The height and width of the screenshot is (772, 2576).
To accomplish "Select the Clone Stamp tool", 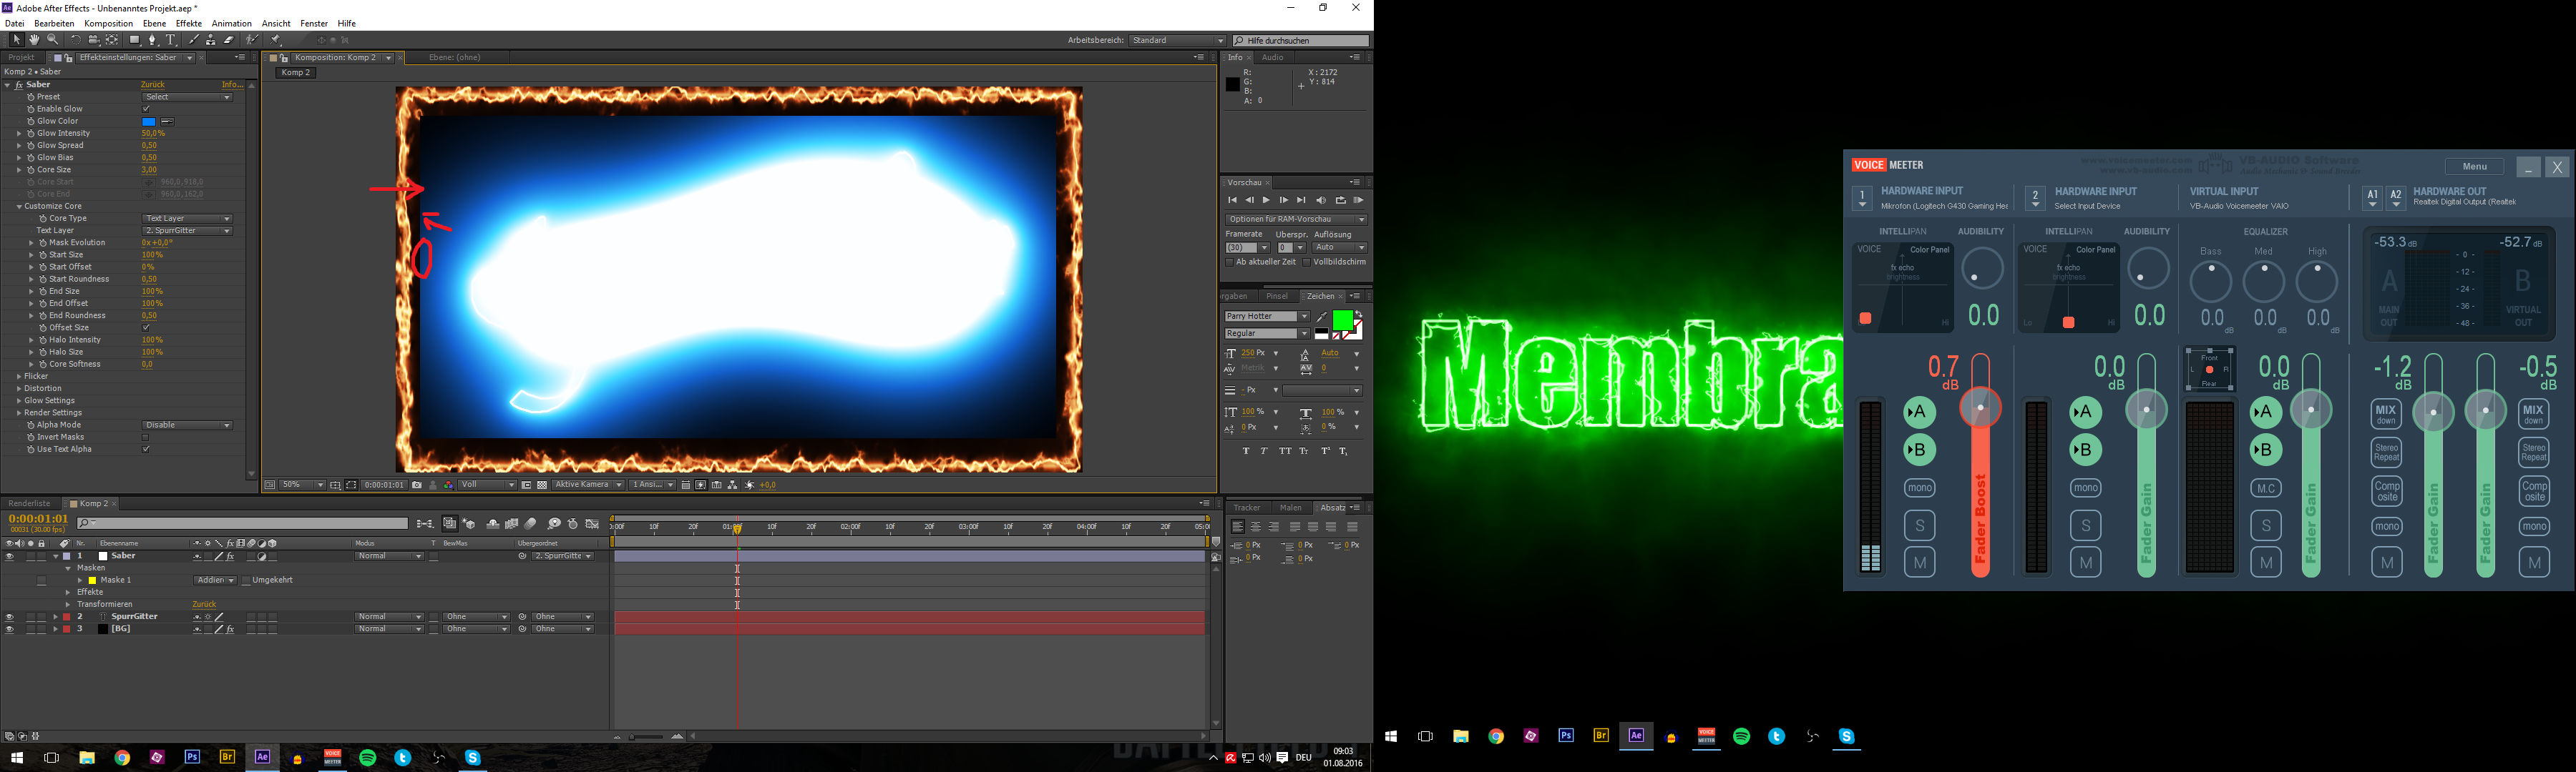I will point(210,40).
